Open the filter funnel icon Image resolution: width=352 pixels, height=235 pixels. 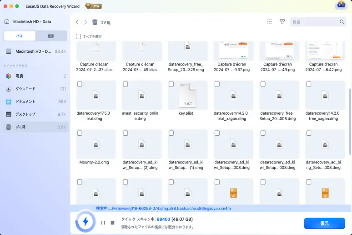[x=282, y=22]
